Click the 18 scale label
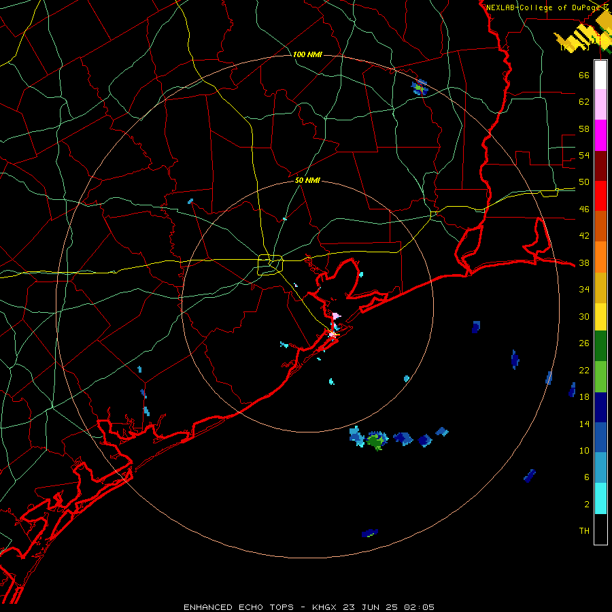The image size is (612, 612). click(584, 396)
